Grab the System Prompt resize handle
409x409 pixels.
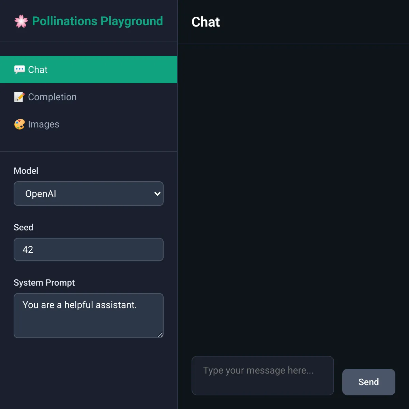point(161,335)
